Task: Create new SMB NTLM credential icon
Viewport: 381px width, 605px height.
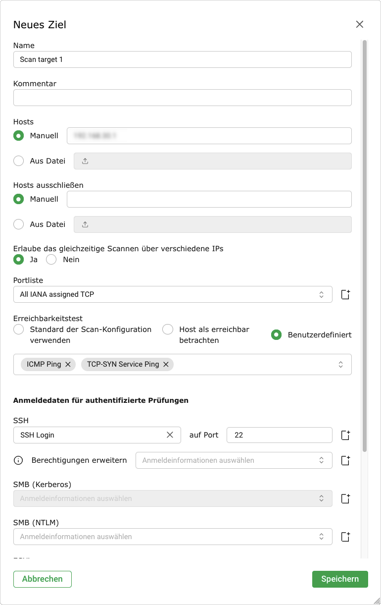Action: click(345, 537)
